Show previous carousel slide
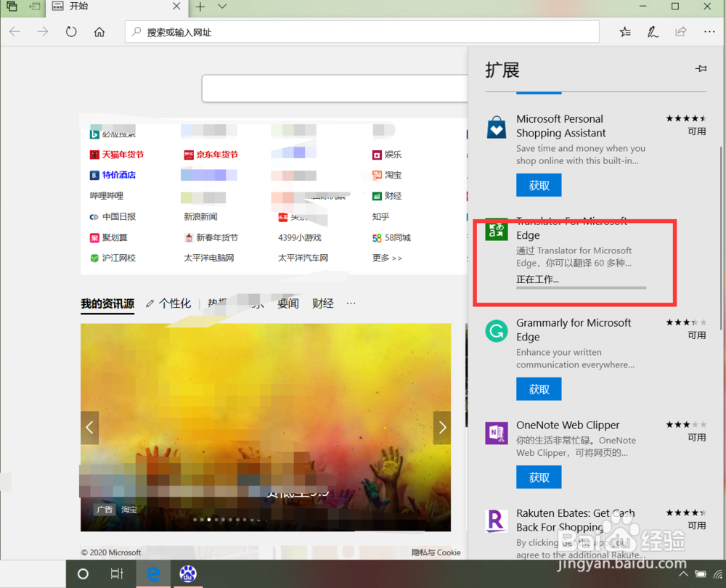 tap(89, 428)
